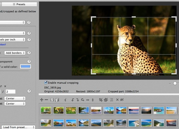Click the first crop tool icon
Screen dimensions: 179x129
tap(101, 100)
